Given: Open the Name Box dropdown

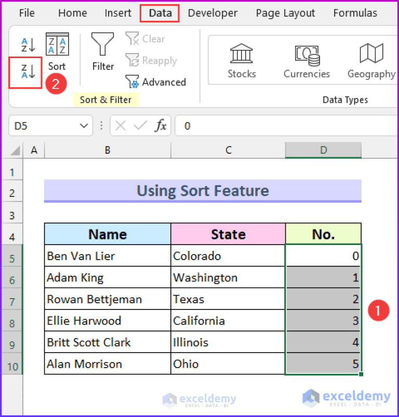Looking at the screenshot, I should [84, 126].
